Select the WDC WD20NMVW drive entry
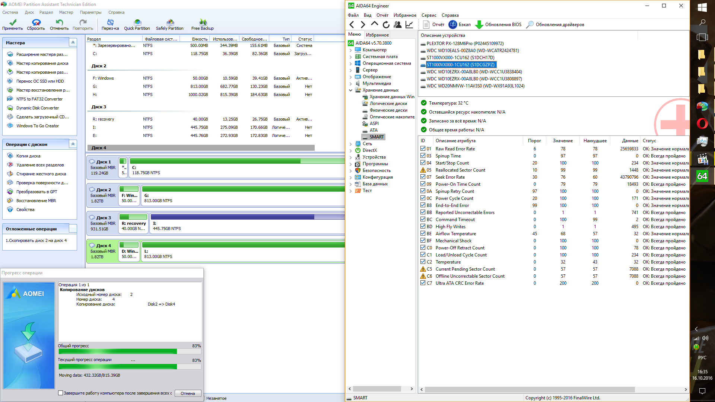 coord(475,86)
